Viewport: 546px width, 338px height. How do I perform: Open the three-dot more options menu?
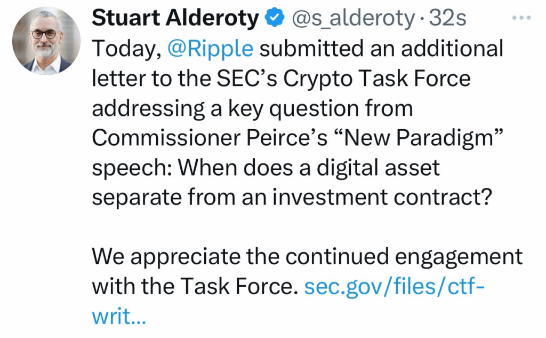tap(521, 18)
